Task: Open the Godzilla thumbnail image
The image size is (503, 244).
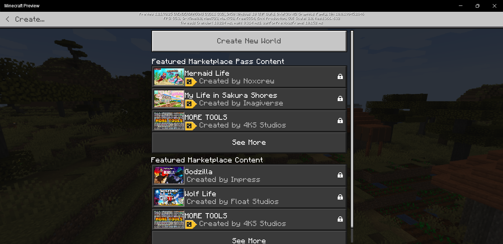Action: [169, 175]
